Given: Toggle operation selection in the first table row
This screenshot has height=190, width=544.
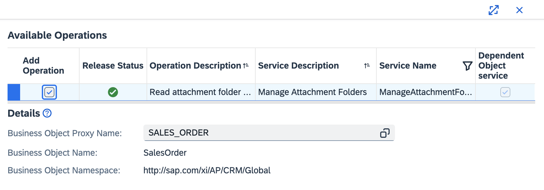Looking at the screenshot, I should click(x=49, y=92).
